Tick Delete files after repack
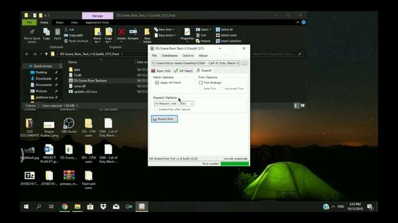 point(156,110)
